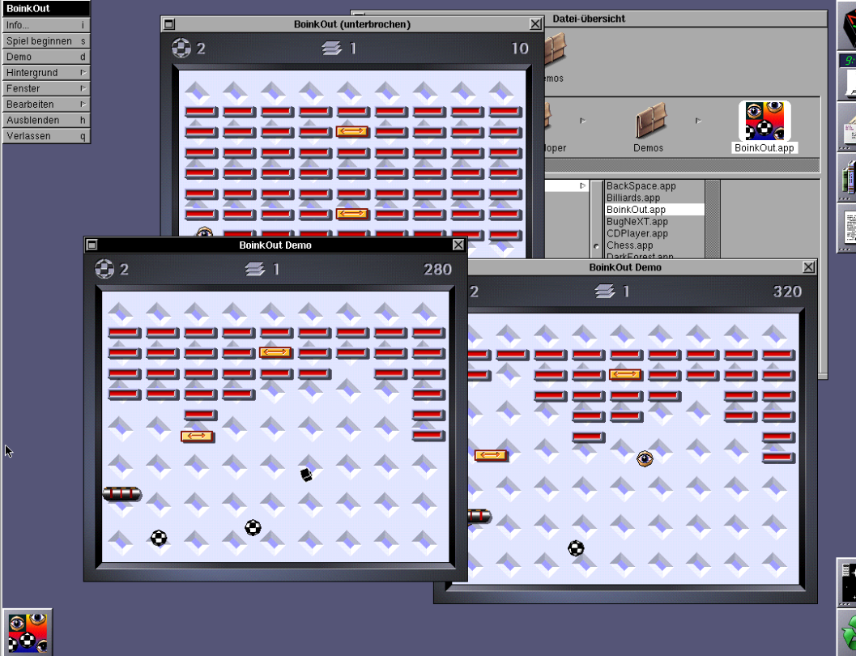Screen dimensions: 856x656
Task: Click the paddle in the 280-score demo window
Action: point(122,494)
